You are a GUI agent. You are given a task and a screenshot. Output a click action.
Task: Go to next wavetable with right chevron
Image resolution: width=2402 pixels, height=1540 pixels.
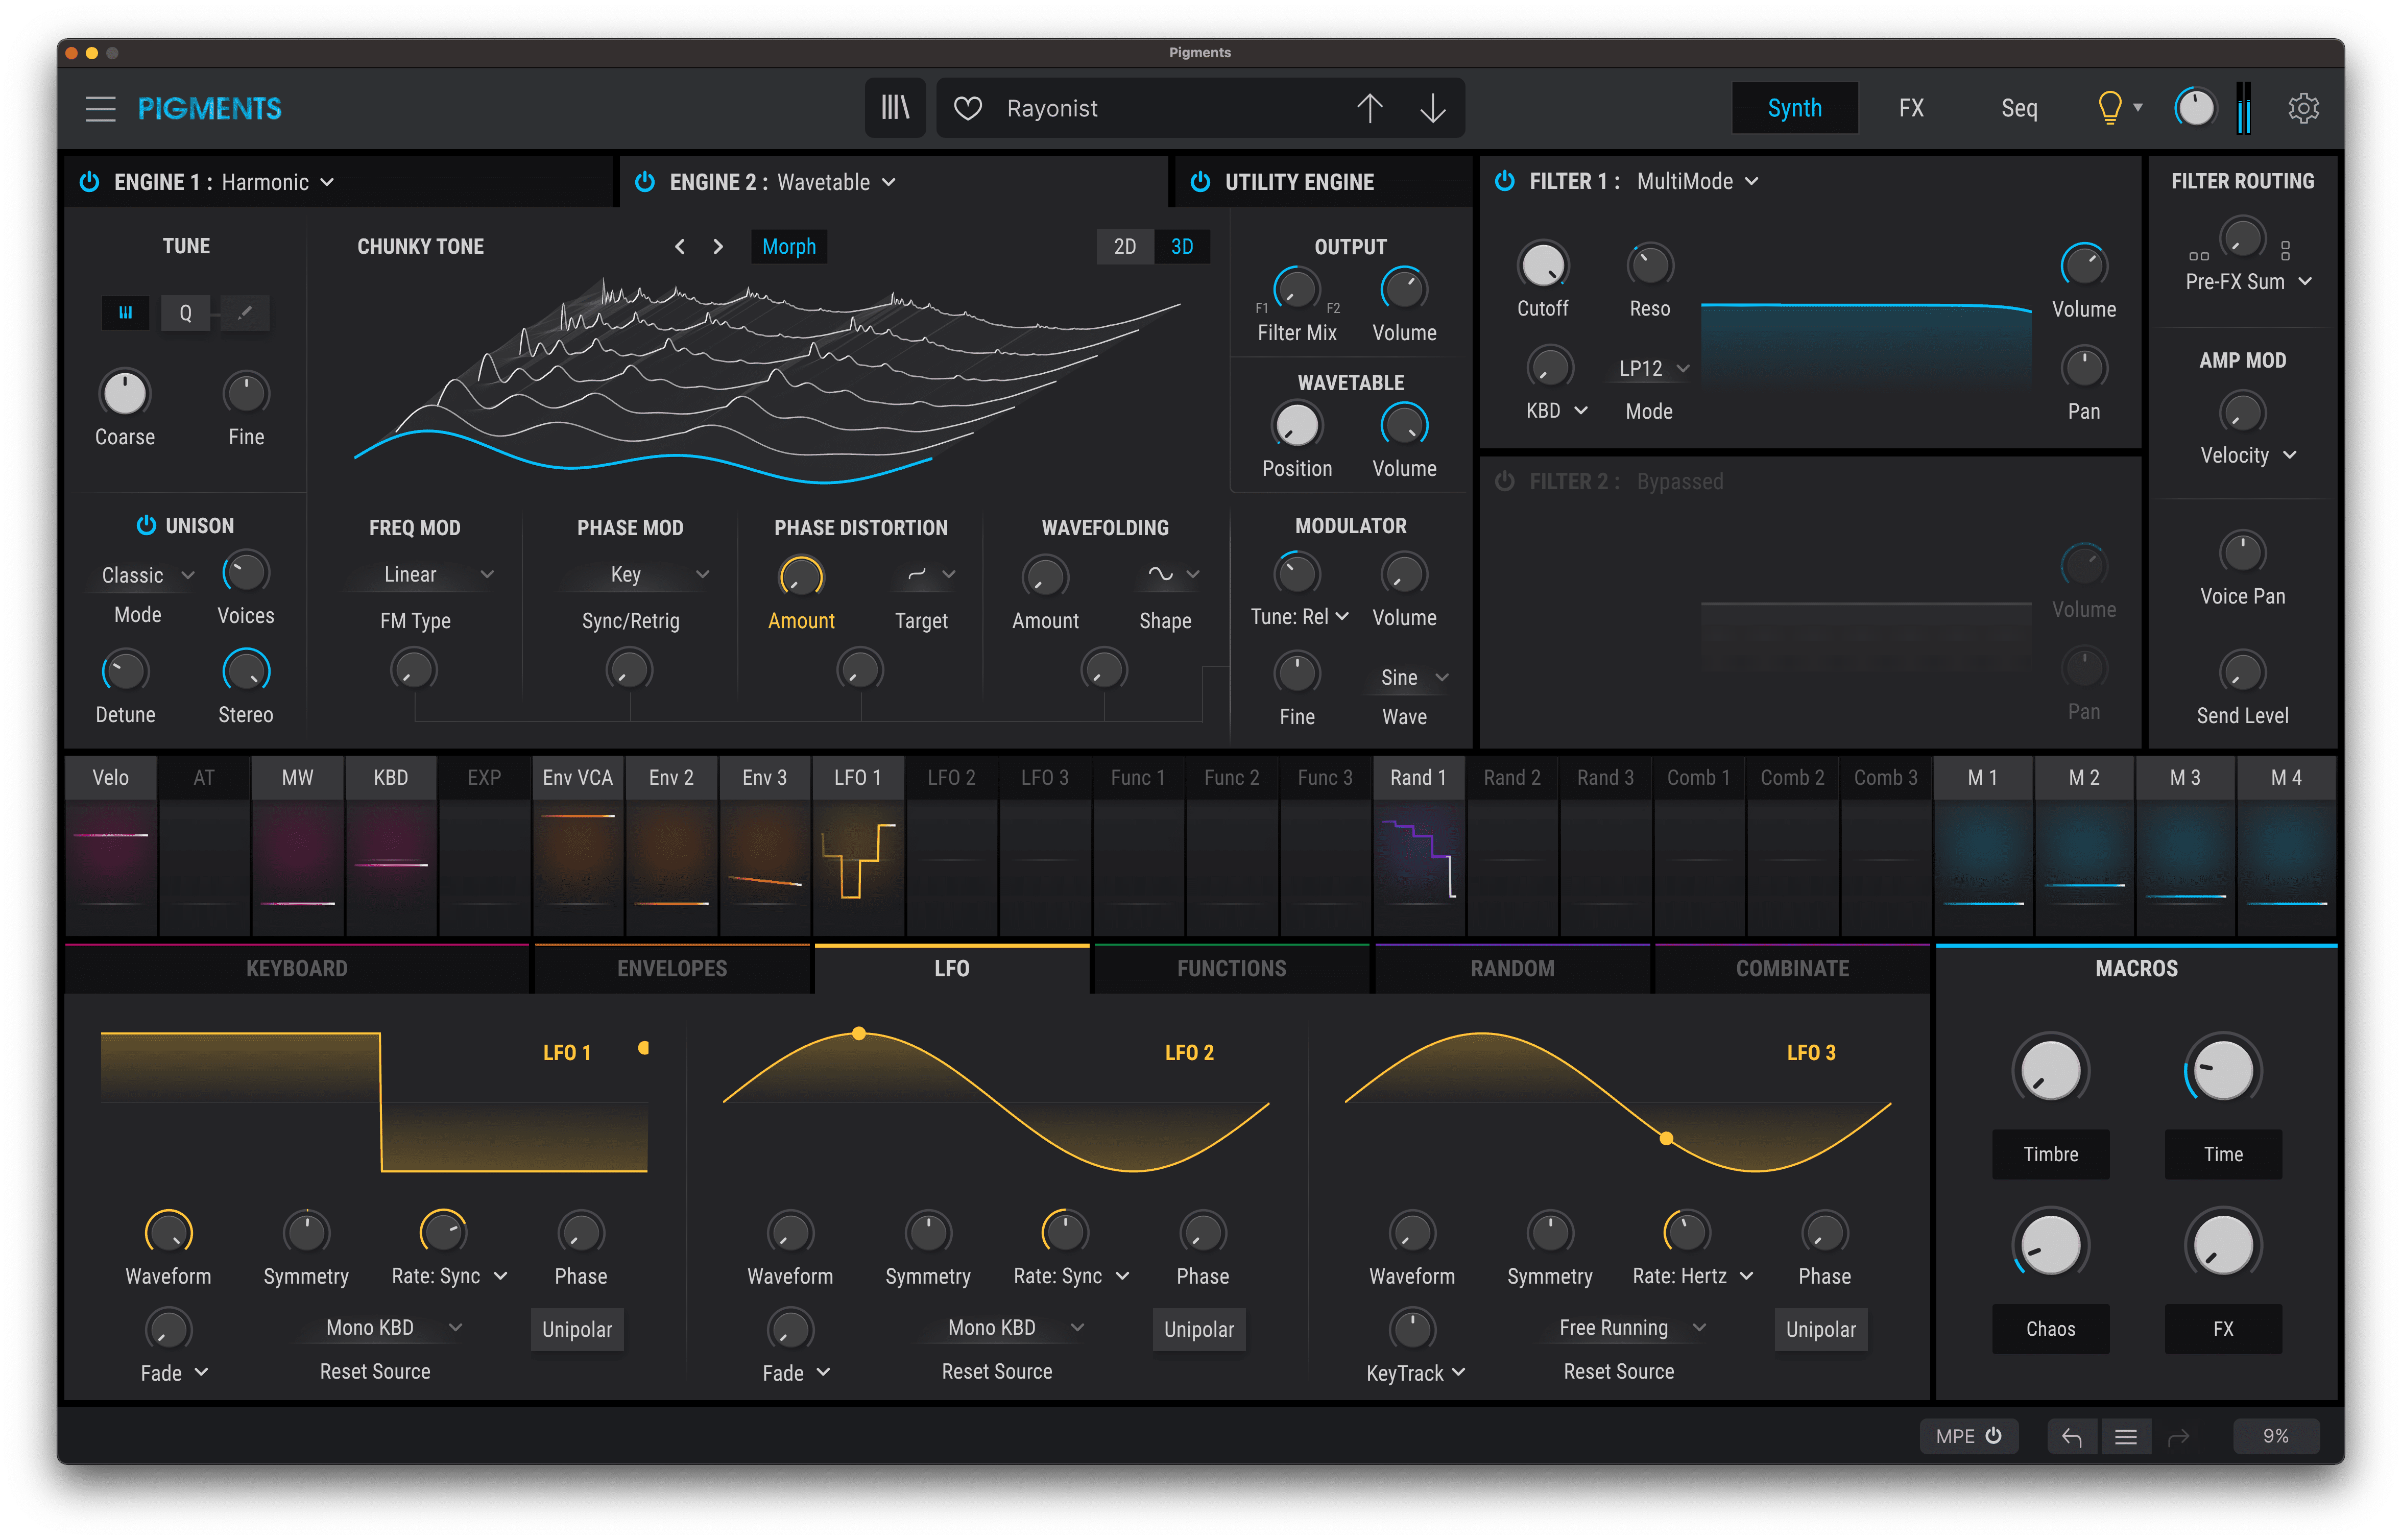(x=717, y=247)
